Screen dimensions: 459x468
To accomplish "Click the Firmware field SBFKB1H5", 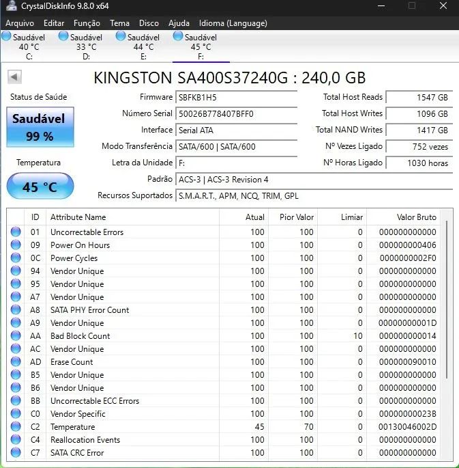I will point(237,97).
